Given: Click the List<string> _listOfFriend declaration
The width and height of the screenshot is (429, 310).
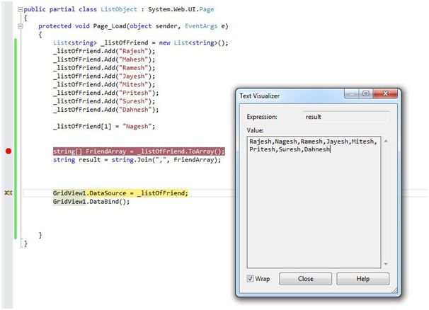Looking at the screenshot, I should [x=141, y=43].
